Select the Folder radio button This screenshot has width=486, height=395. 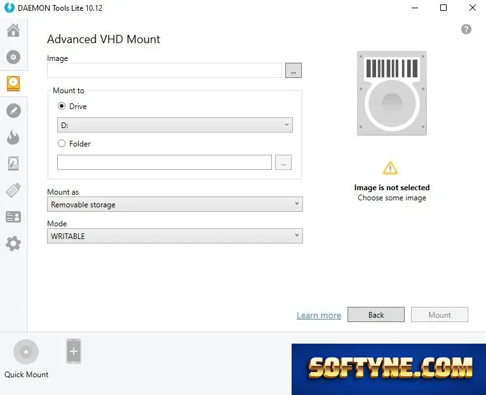coord(62,143)
